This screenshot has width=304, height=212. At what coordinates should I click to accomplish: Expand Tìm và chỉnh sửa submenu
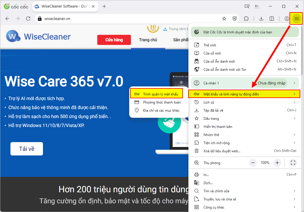(245, 191)
